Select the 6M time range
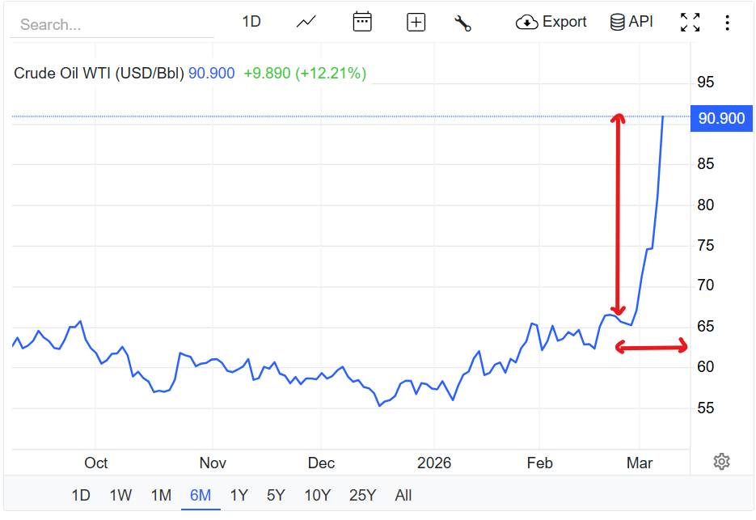 tap(201, 495)
